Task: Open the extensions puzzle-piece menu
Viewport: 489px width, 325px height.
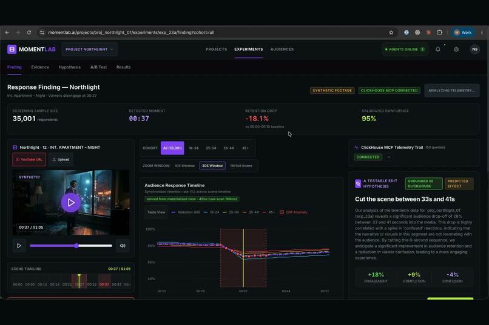Action: (439, 32)
